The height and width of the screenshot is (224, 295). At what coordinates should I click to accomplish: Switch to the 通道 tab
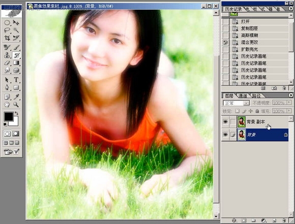coord(243,96)
